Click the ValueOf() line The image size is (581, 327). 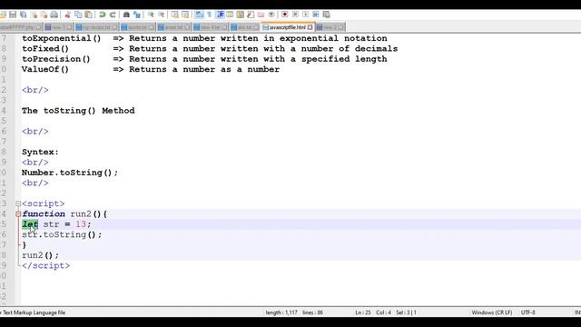[x=151, y=69]
